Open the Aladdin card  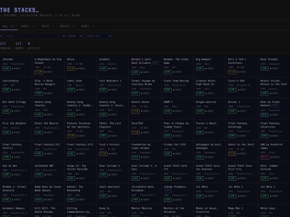coord(113,66)
